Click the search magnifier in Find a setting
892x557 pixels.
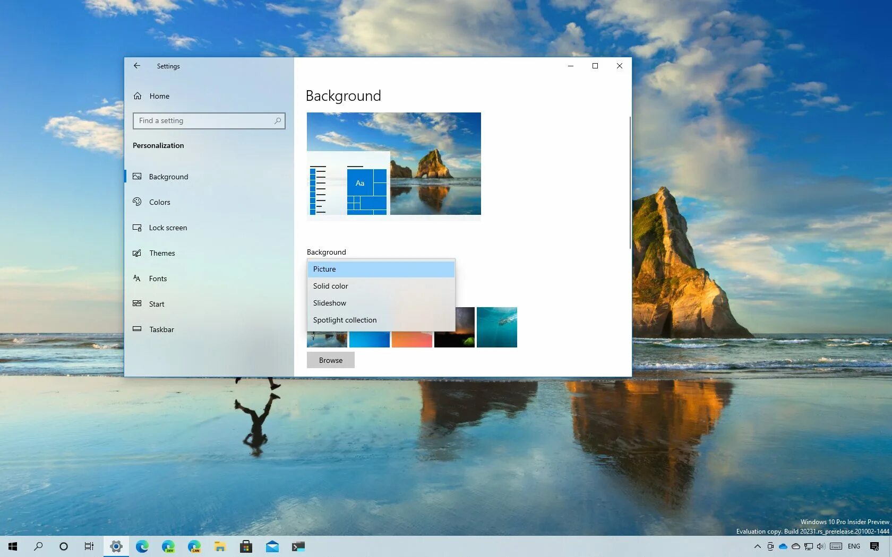[x=277, y=121]
